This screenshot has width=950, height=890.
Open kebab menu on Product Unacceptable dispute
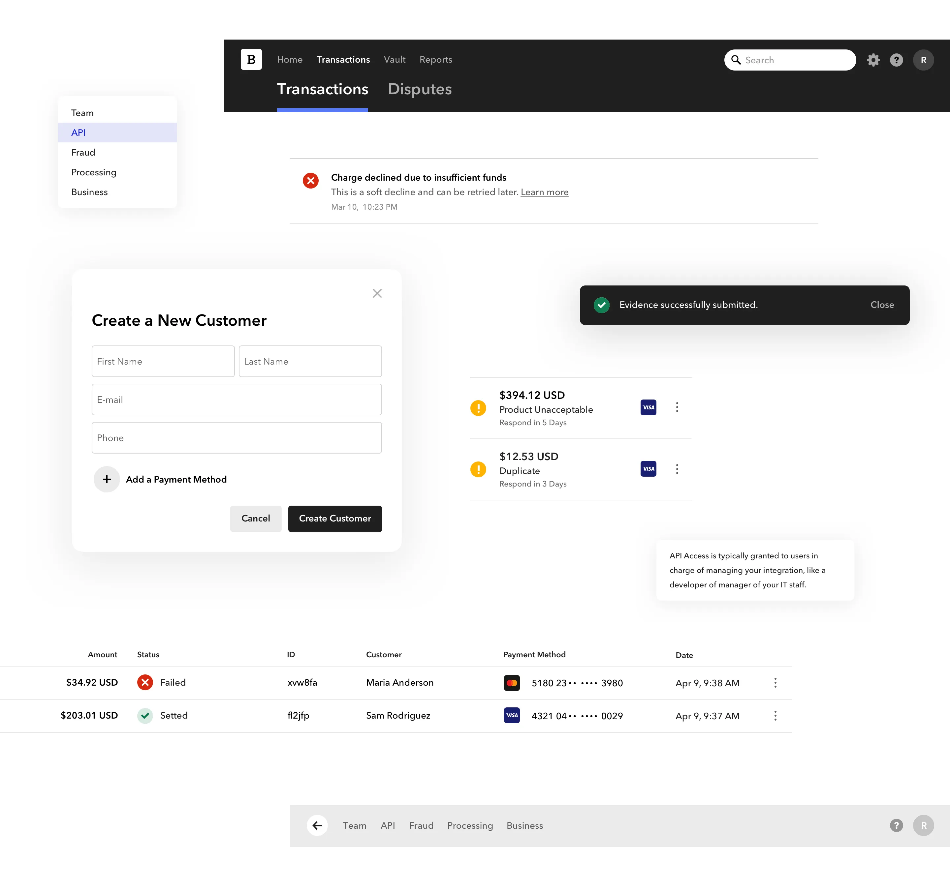click(x=677, y=407)
